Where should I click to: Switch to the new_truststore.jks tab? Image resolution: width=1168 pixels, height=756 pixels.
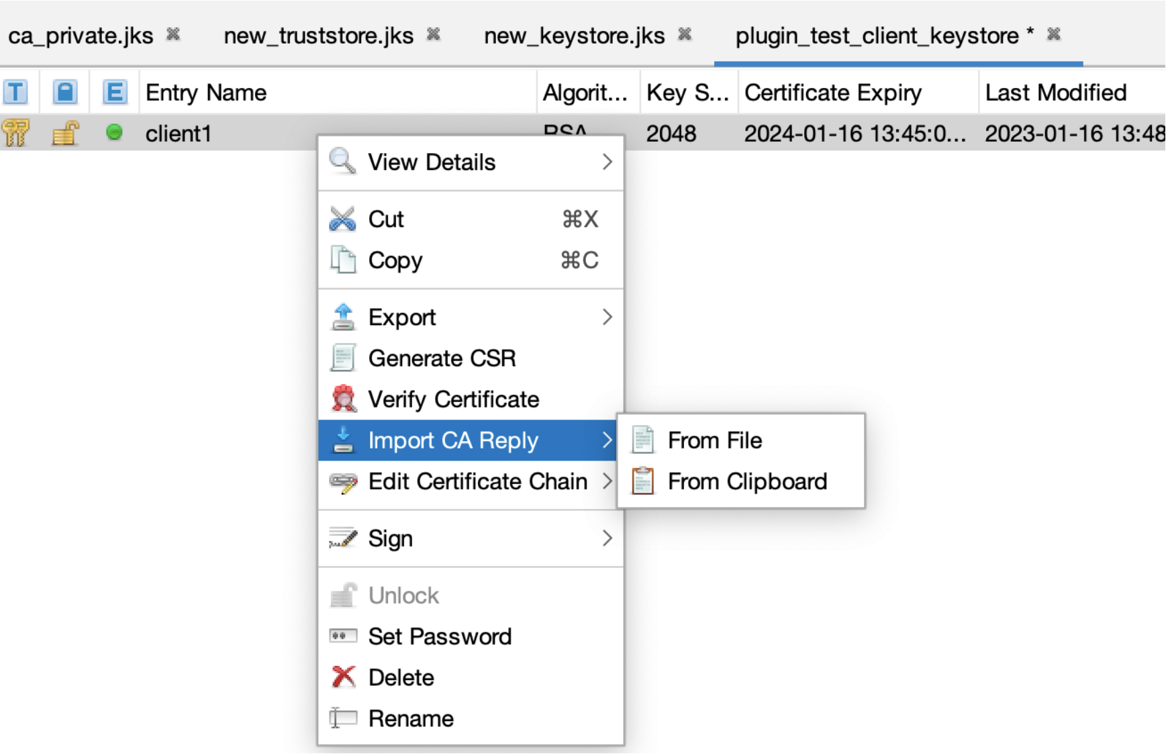(x=318, y=36)
